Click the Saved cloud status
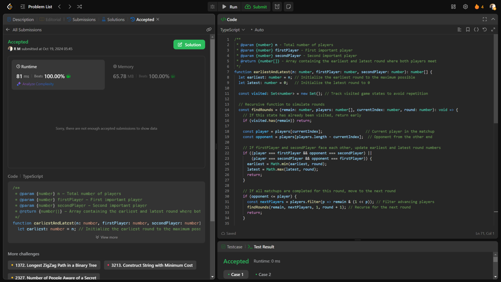This screenshot has height=282, width=501. point(228,233)
